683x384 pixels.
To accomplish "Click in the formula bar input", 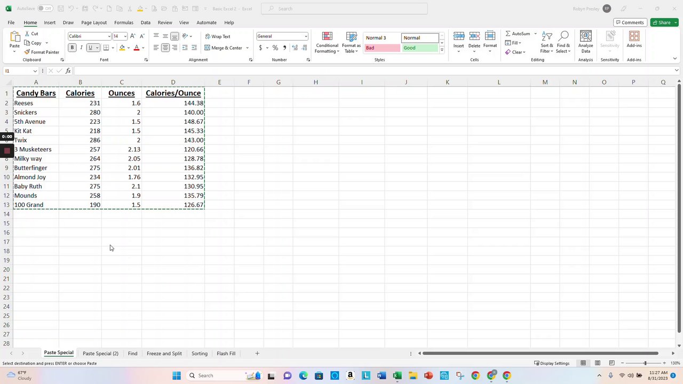I will [374, 71].
